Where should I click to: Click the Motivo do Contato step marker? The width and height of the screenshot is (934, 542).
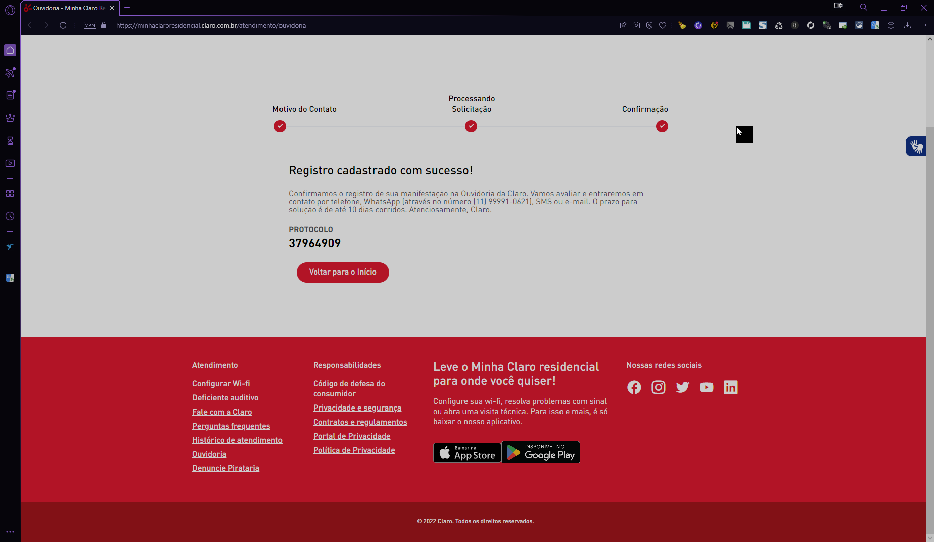pos(280,126)
